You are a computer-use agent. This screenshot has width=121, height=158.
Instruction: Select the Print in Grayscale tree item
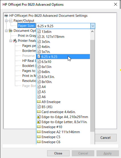(27, 36)
